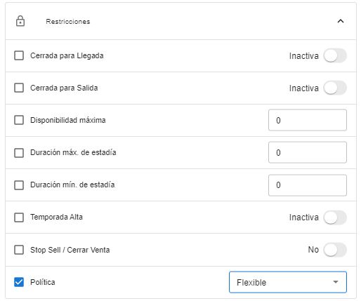Select the Duración máx. de estadía checkbox
The image size is (361, 301).
pyautogui.click(x=19, y=153)
